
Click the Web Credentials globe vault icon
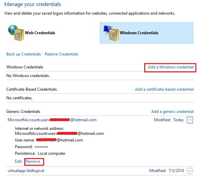click(16, 33)
